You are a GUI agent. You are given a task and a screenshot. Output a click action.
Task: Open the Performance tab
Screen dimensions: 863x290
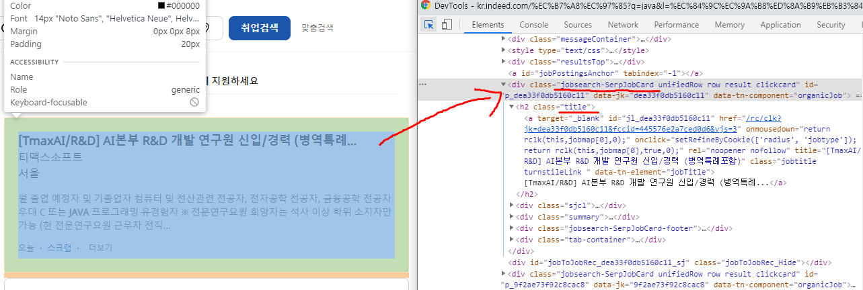[x=676, y=25]
